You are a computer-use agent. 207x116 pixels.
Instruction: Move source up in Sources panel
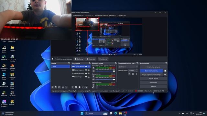coord(83,87)
